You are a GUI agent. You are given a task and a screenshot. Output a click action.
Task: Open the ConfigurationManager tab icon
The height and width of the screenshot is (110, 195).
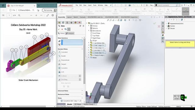tap(67, 23)
